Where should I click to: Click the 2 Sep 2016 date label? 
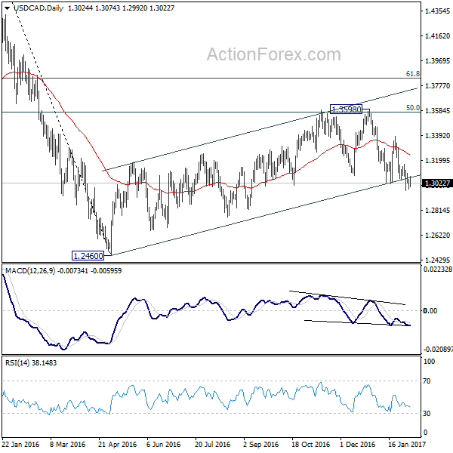tap(260, 444)
